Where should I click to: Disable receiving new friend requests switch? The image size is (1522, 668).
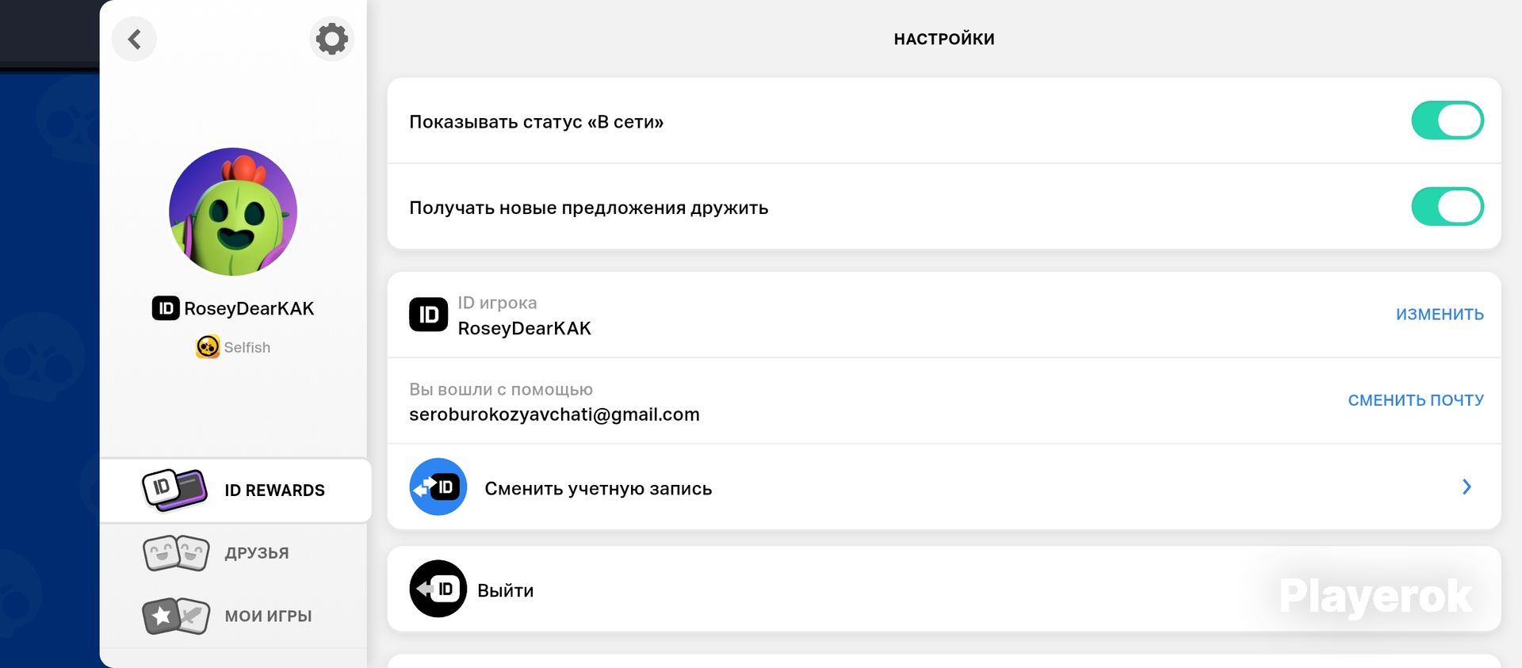click(1447, 206)
